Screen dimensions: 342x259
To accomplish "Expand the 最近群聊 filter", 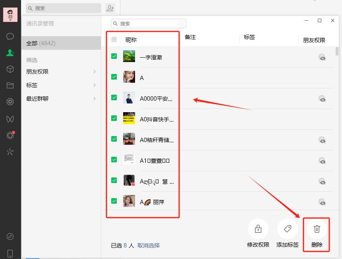I will tap(61, 99).
